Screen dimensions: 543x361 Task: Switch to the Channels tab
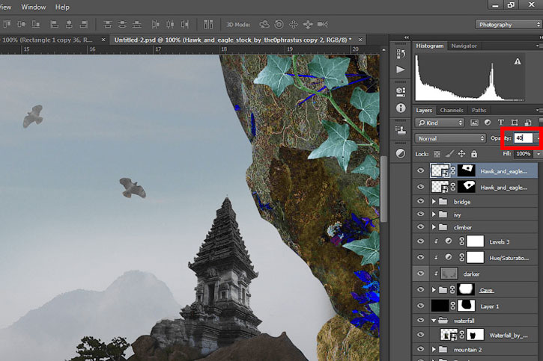(x=452, y=110)
